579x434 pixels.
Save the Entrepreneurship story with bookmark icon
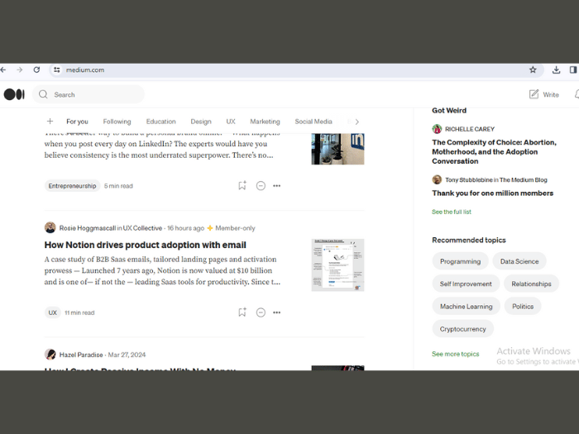click(242, 185)
